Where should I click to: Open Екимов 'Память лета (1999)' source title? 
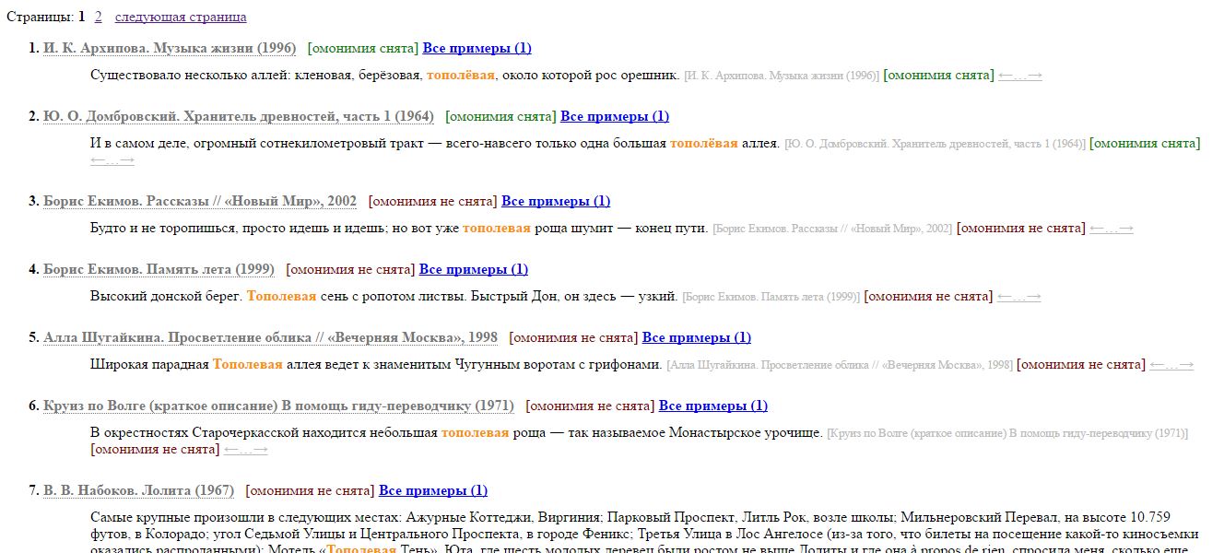[x=159, y=269]
